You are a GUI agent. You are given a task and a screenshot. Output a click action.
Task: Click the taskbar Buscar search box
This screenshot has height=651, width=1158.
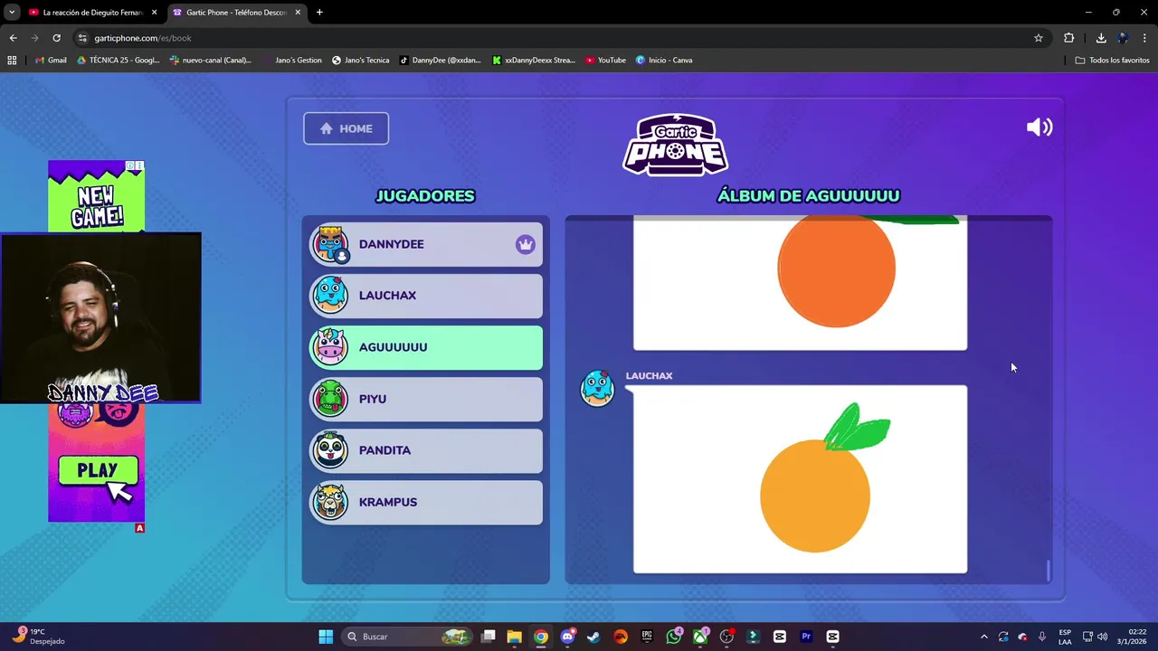pyautogui.click(x=408, y=637)
